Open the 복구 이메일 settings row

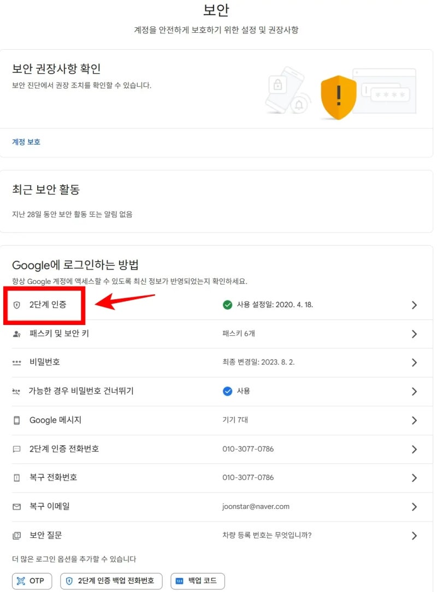[218, 506]
